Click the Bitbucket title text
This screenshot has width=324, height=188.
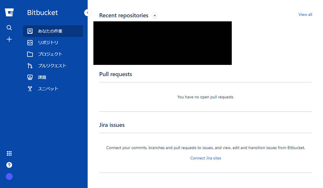coord(42,13)
